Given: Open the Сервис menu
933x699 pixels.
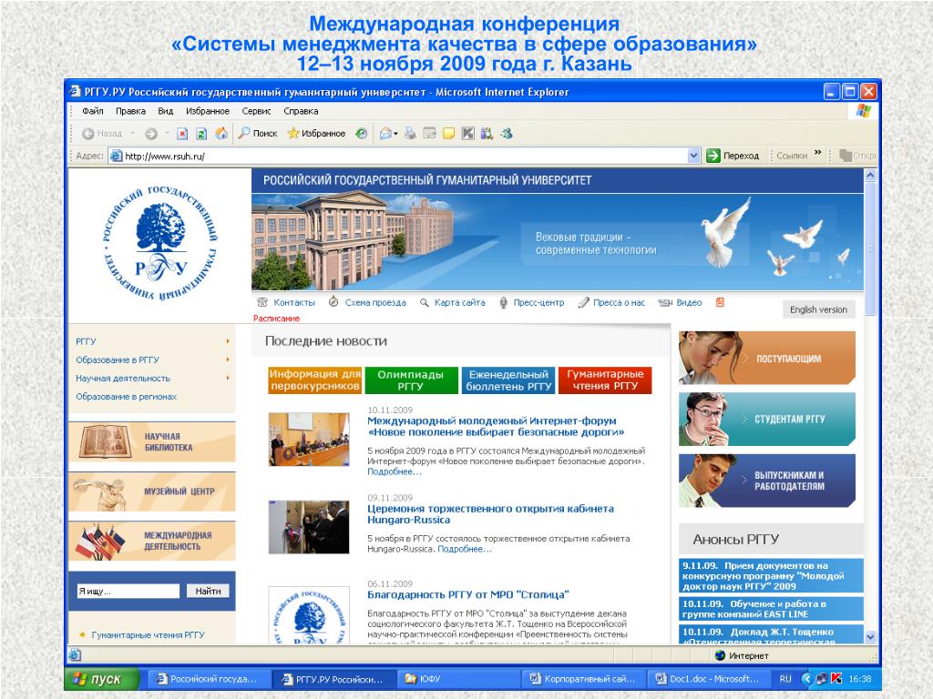Looking at the screenshot, I should (x=256, y=111).
